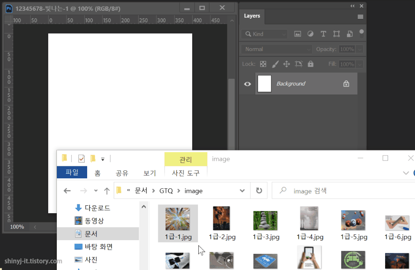Screen dimensions: 415x270
Task: Expand the Explorer ribbon chevron
Action: point(406,173)
